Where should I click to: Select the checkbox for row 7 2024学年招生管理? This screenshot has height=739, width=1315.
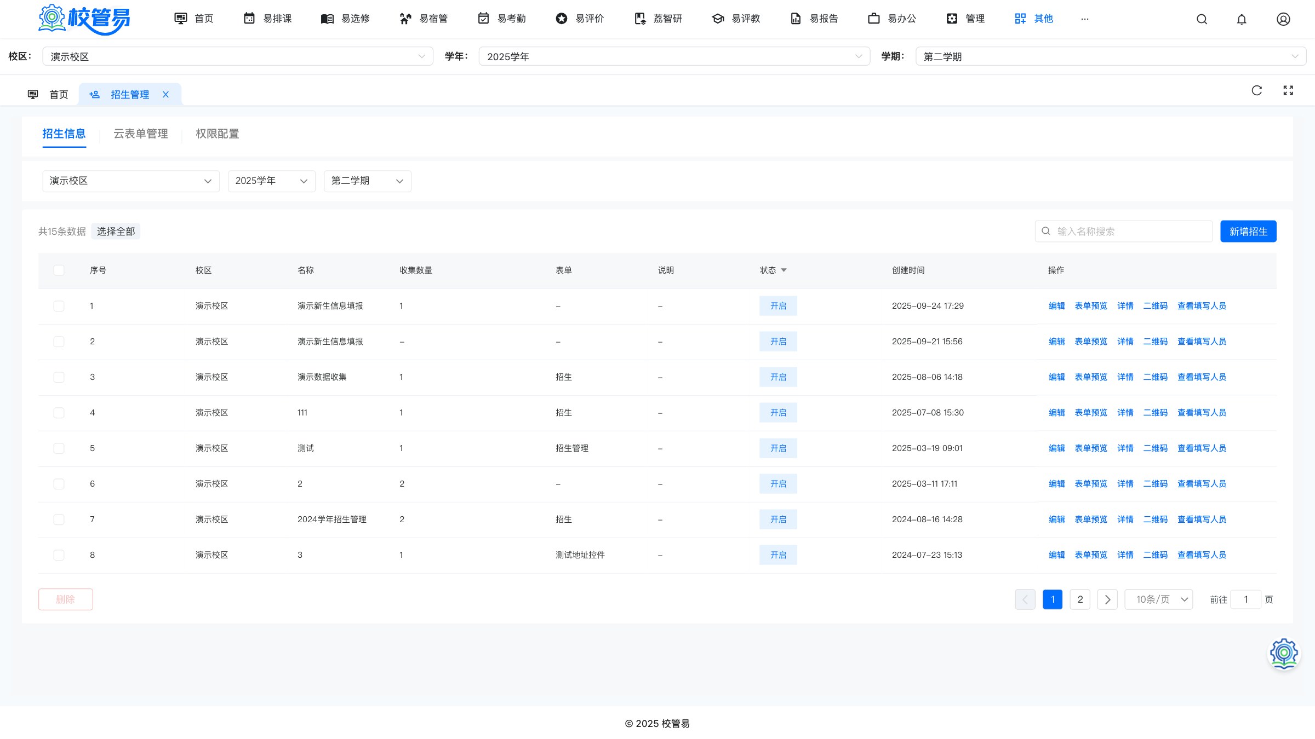pos(59,519)
